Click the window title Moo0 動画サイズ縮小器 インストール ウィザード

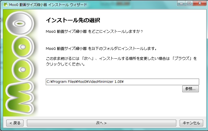click(48, 5)
